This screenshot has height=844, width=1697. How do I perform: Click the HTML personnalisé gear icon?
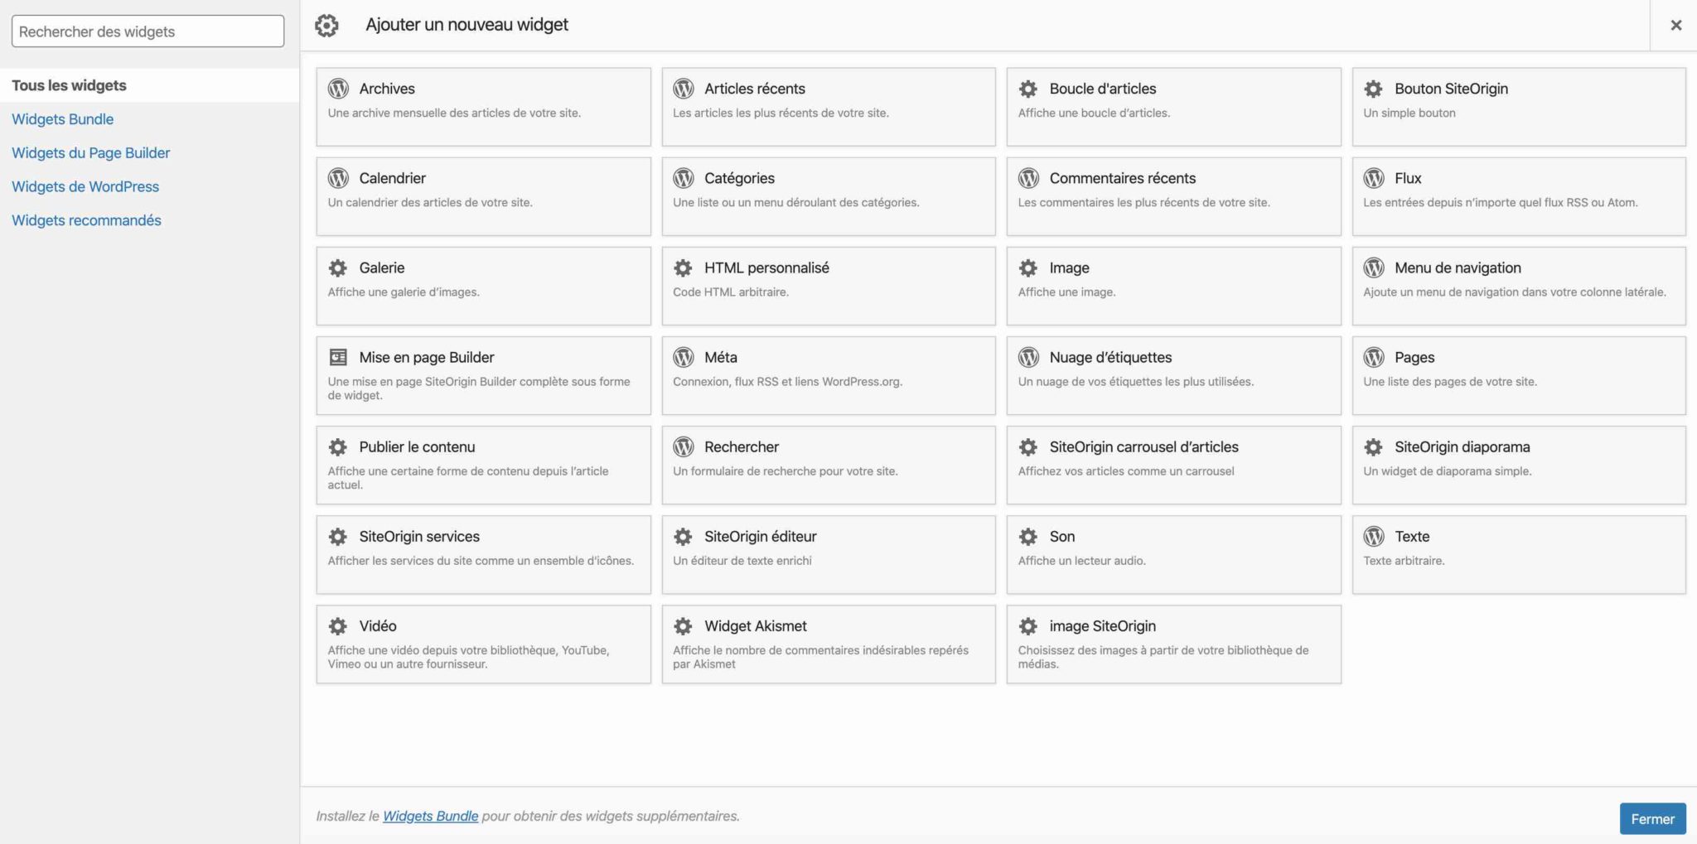(683, 267)
